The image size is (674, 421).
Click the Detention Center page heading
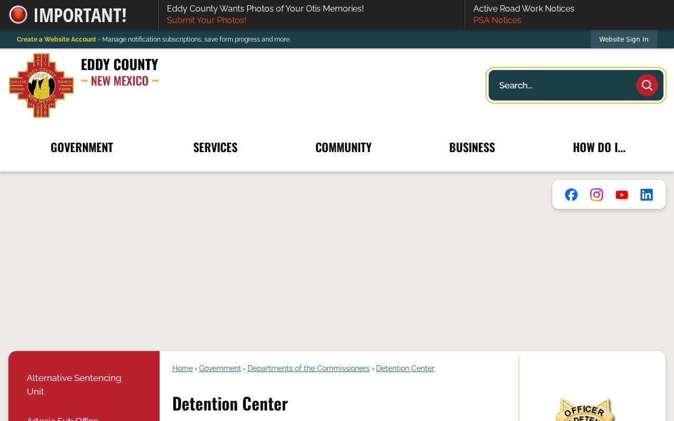point(230,404)
